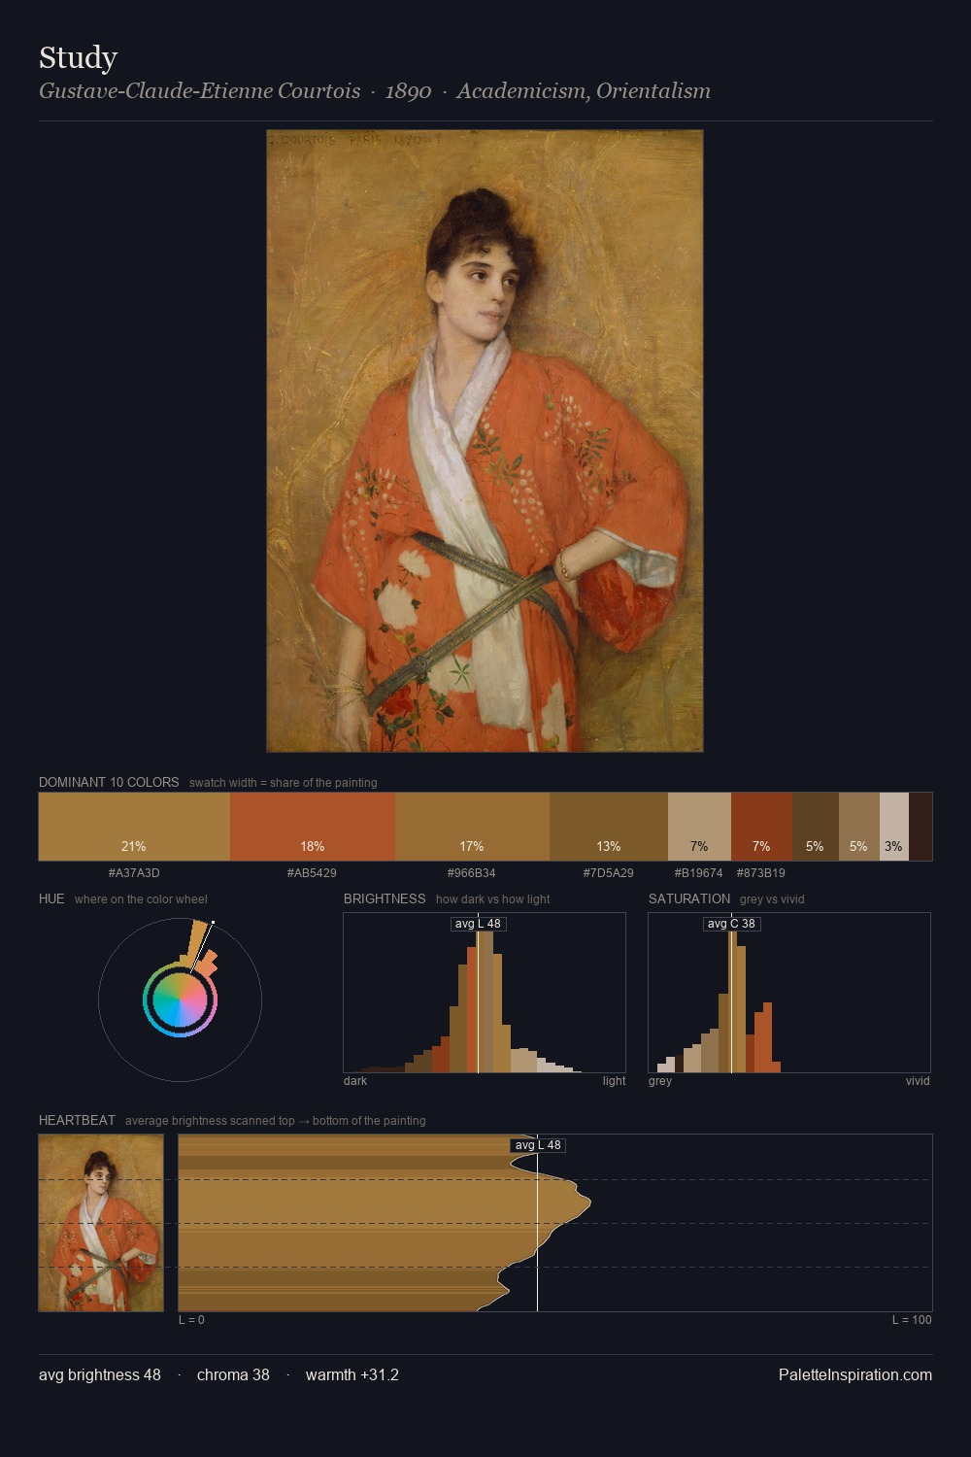
Task: Click 'avg brightness 48' in the footer
Action: click(100, 1374)
